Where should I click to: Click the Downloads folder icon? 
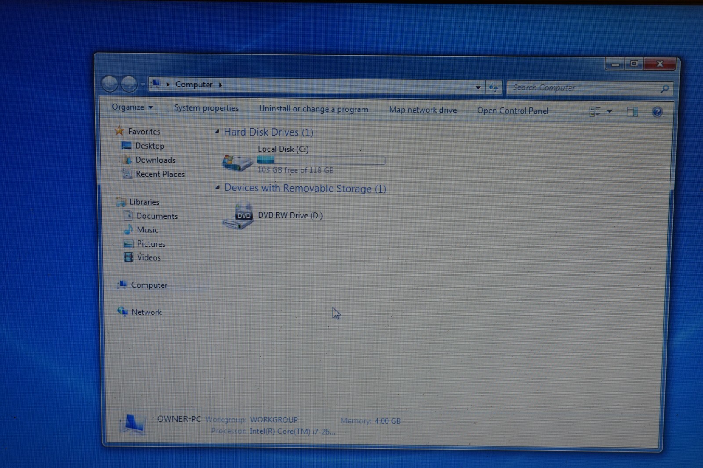[x=127, y=160]
